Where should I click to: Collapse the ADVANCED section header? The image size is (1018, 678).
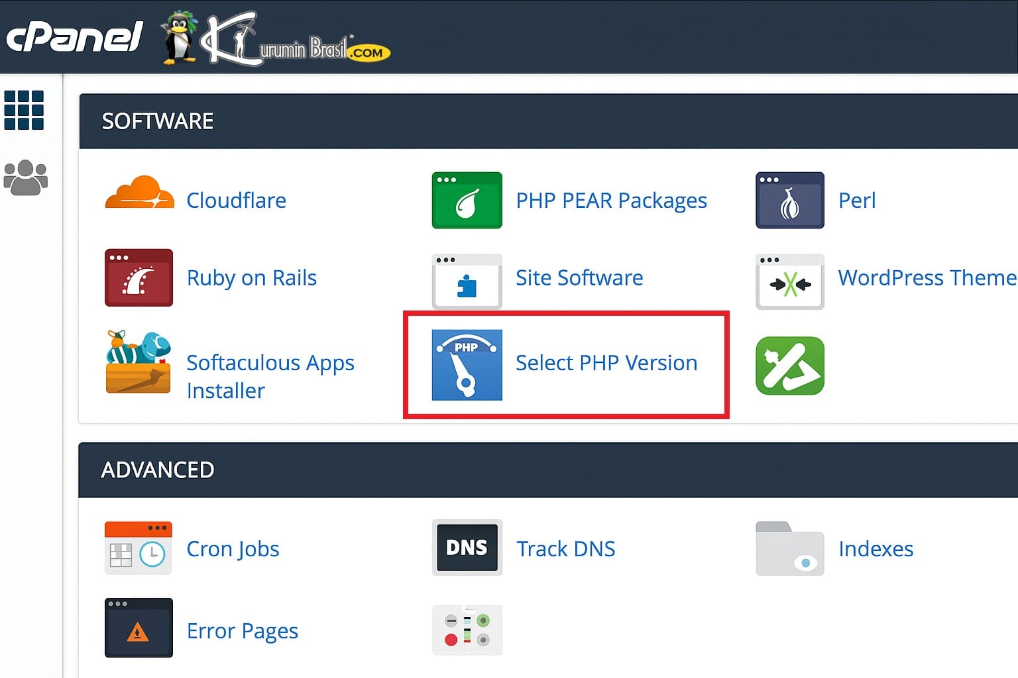coord(158,470)
